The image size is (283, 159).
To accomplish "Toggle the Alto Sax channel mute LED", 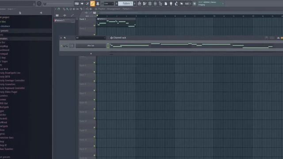I will coord(61,46).
